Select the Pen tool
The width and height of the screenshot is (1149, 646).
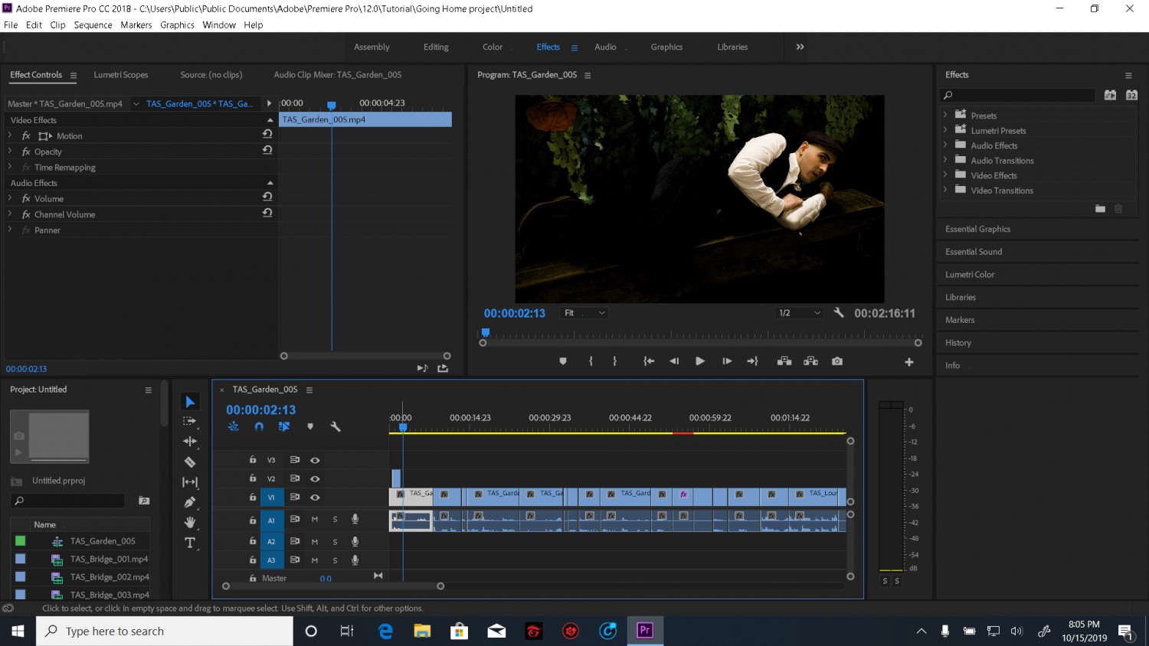(190, 502)
